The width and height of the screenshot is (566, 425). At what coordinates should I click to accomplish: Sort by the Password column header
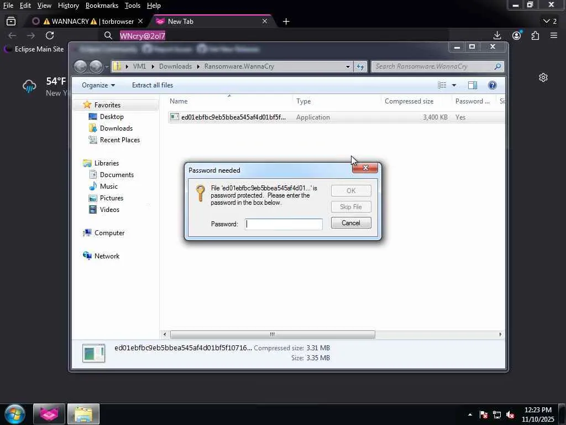[474, 101]
